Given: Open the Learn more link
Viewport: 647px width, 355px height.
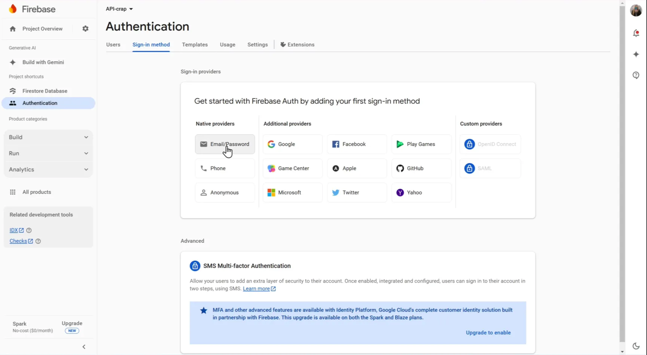Looking at the screenshot, I should [x=259, y=289].
